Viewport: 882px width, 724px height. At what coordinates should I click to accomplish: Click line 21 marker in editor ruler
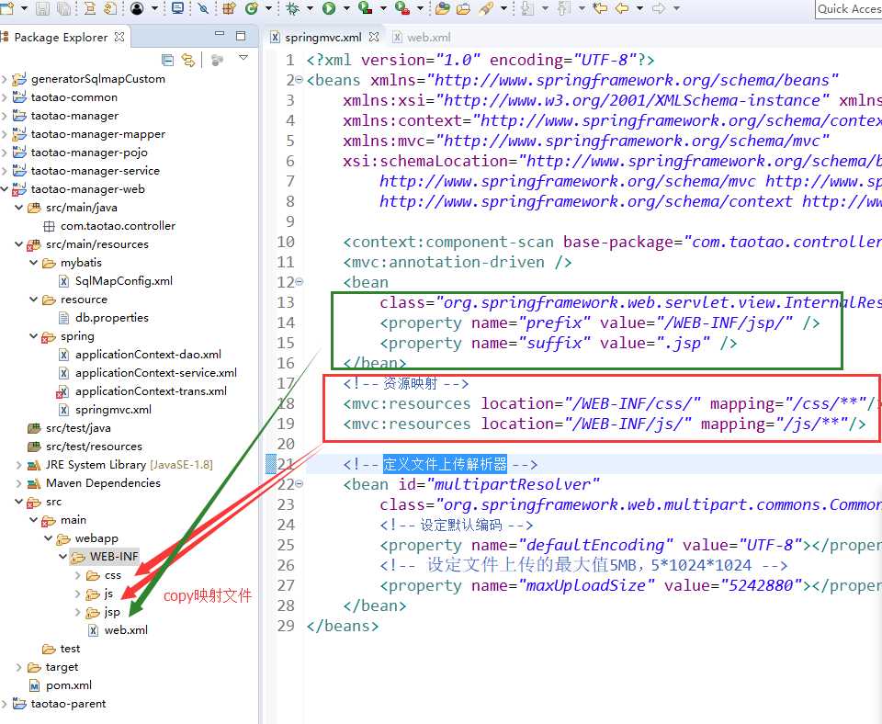270,464
